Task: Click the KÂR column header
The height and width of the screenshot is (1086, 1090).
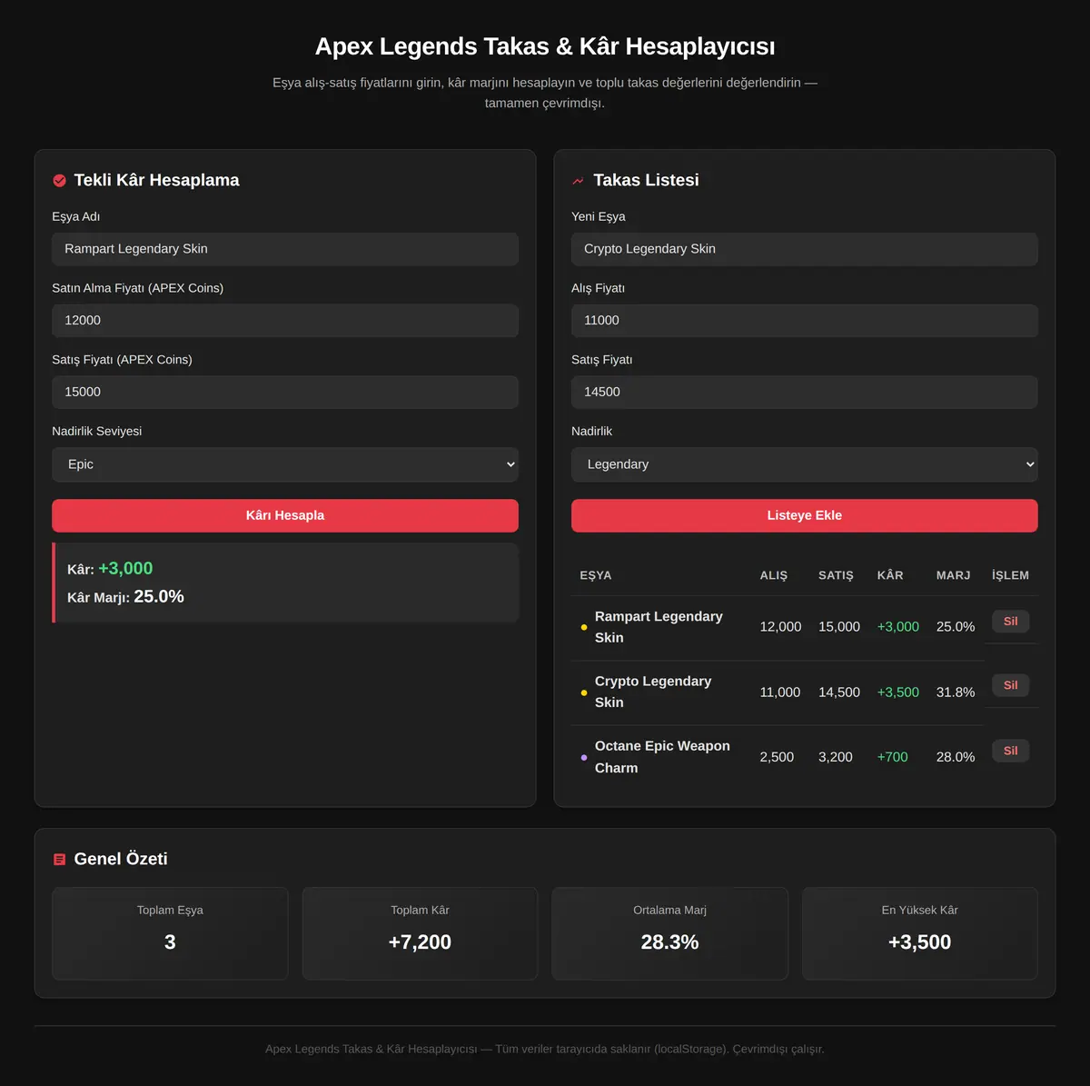Action: pyautogui.click(x=890, y=575)
